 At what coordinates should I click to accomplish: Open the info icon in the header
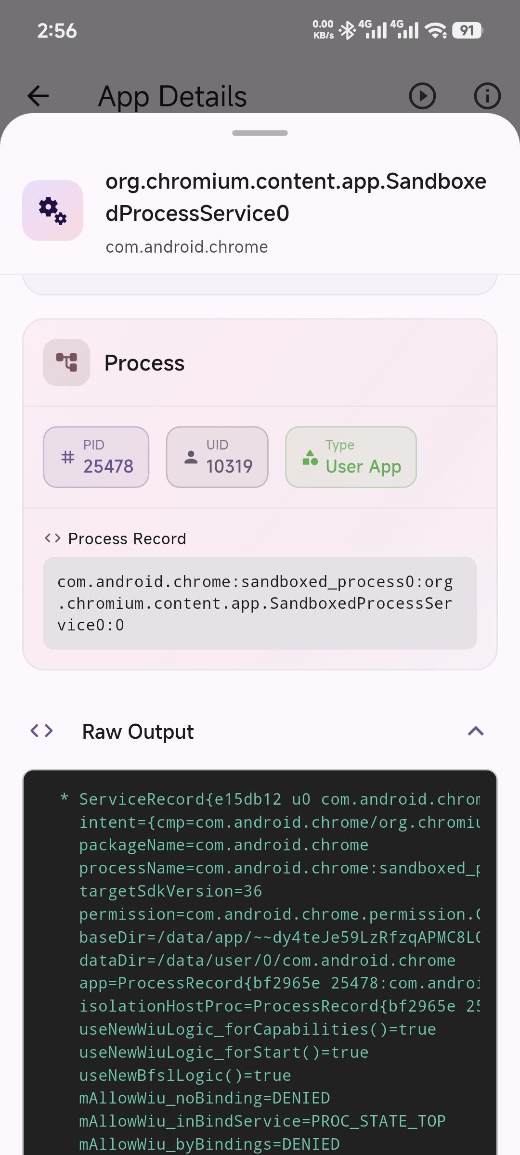pos(487,96)
